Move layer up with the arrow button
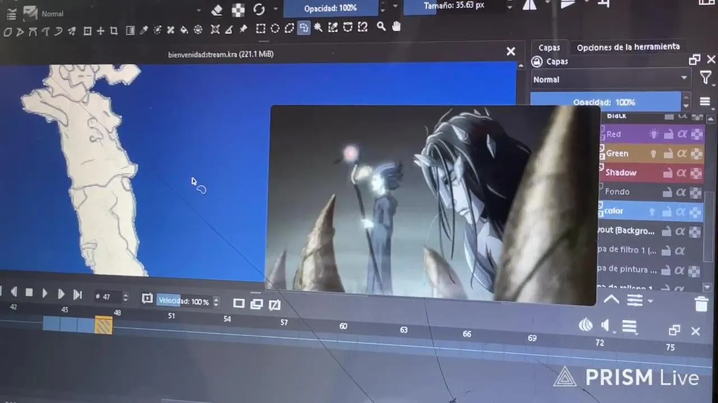 pyautogui.click(x=611, y=299)
